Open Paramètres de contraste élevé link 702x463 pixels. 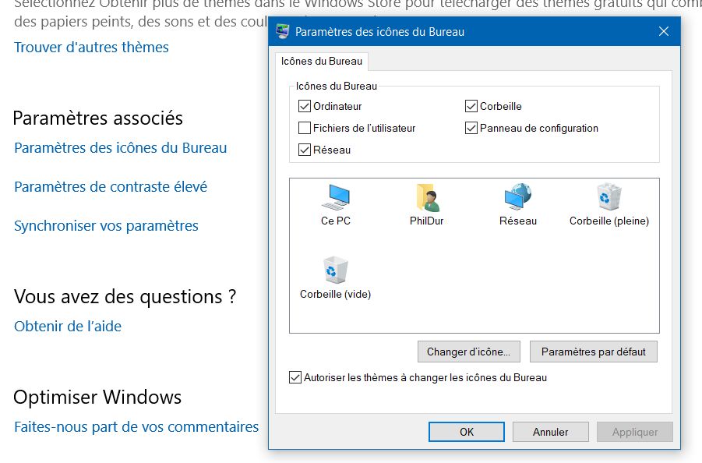111,187
